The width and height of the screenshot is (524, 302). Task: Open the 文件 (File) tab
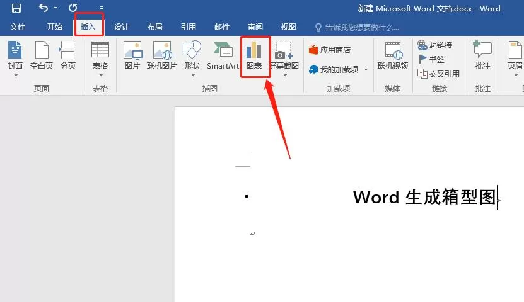pos(18,26)
